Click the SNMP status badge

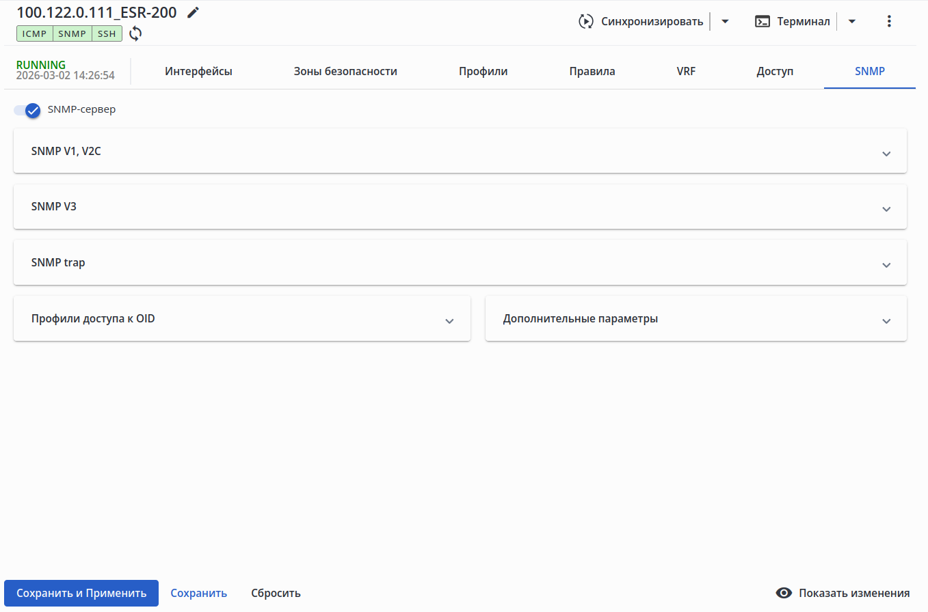click(72, 33)
